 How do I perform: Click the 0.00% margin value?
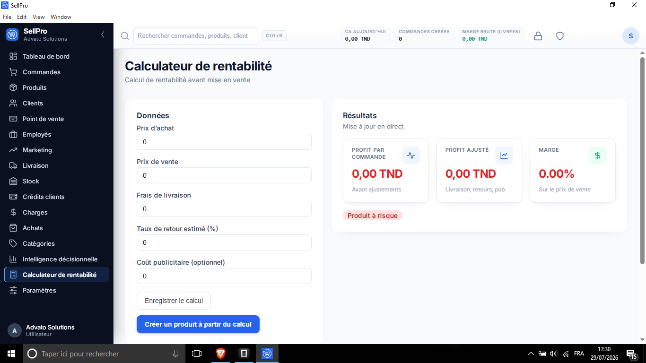pyautogui.click(x=557, y=174)
